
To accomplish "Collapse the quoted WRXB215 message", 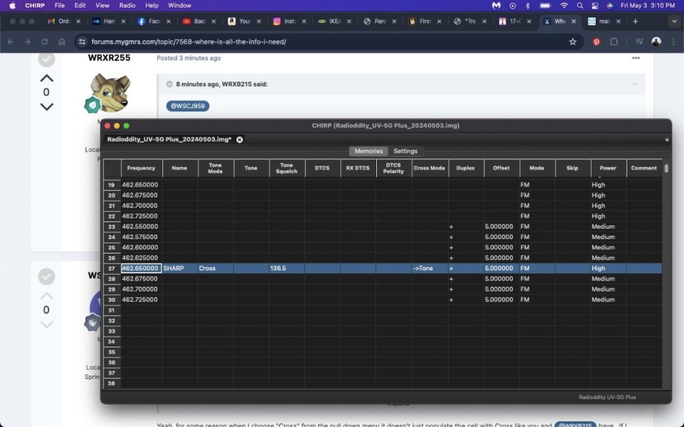I will tap(634, 84).
